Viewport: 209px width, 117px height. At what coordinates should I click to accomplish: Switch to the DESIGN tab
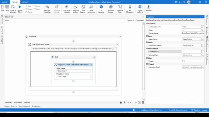coord(15,2)
